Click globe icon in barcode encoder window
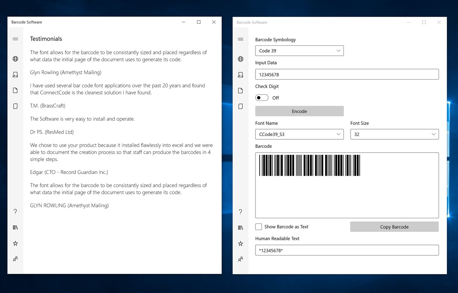Screen dimensions: 458x293 (x=241, y=59)
